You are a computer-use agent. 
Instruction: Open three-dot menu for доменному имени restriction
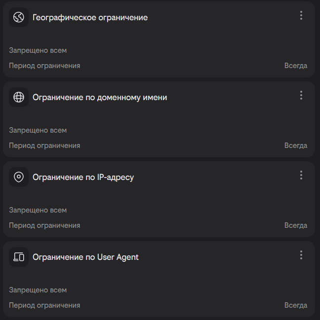pyautogui.click(x=301, y=95)
